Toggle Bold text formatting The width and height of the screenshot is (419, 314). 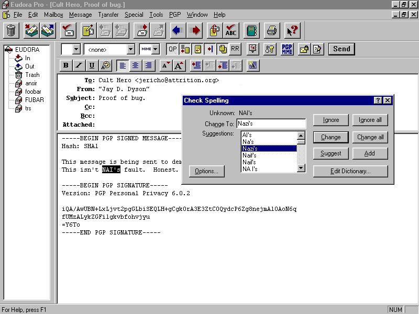[x=66, y=65]
